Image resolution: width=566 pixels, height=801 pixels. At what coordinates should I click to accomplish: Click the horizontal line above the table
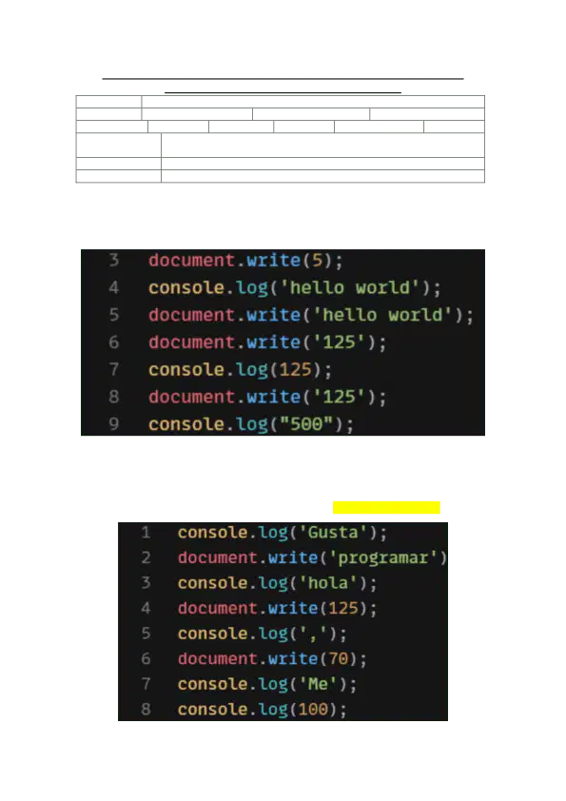(x=283, y=79)
